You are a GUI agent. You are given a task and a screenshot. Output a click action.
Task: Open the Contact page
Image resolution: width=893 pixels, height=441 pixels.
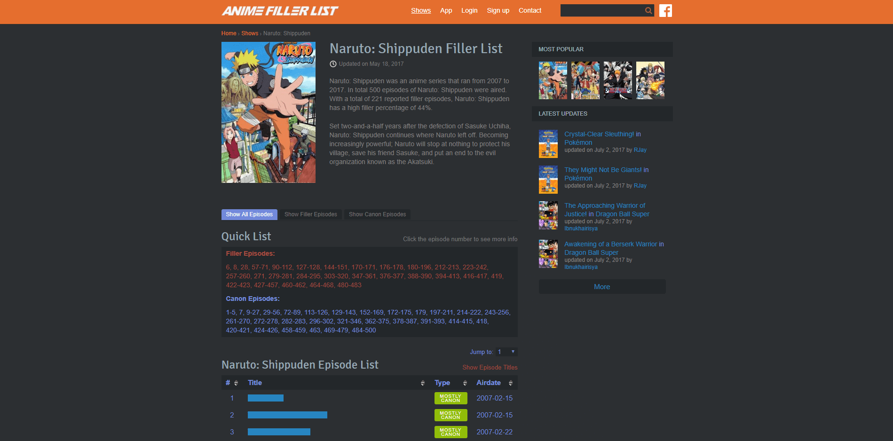pos(530,10)
